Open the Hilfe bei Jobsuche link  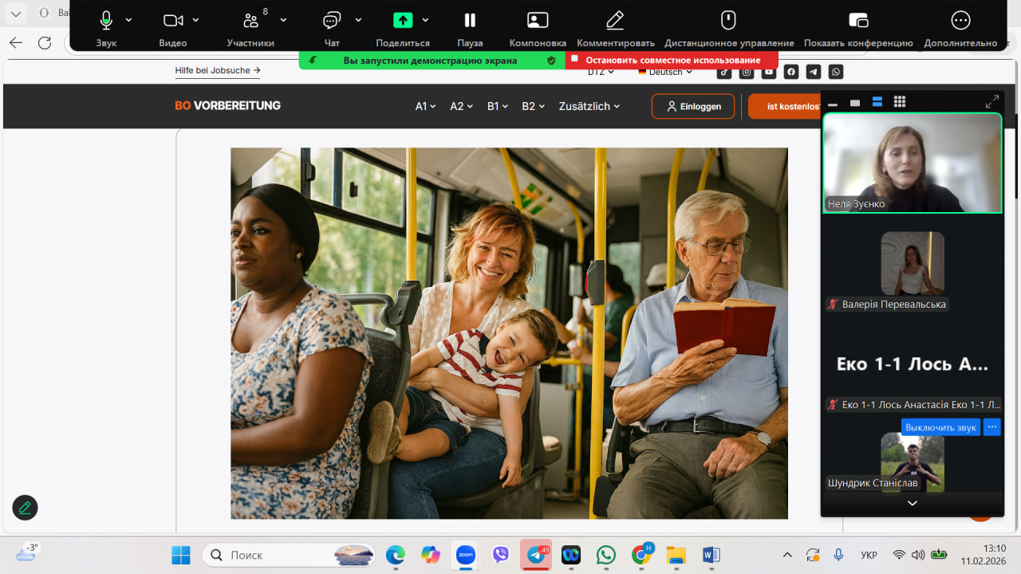(x=218, y=71)
